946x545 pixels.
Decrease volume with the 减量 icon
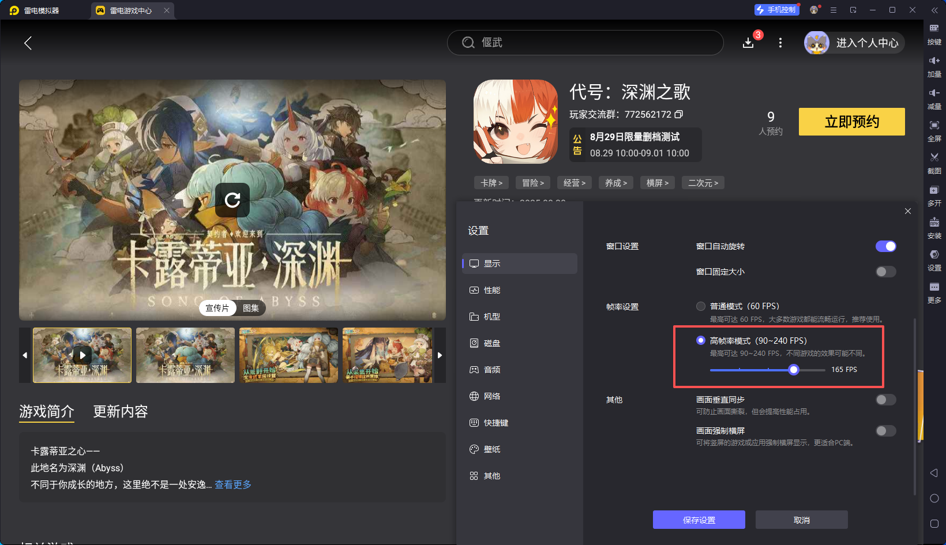click(x=934, y=99)
